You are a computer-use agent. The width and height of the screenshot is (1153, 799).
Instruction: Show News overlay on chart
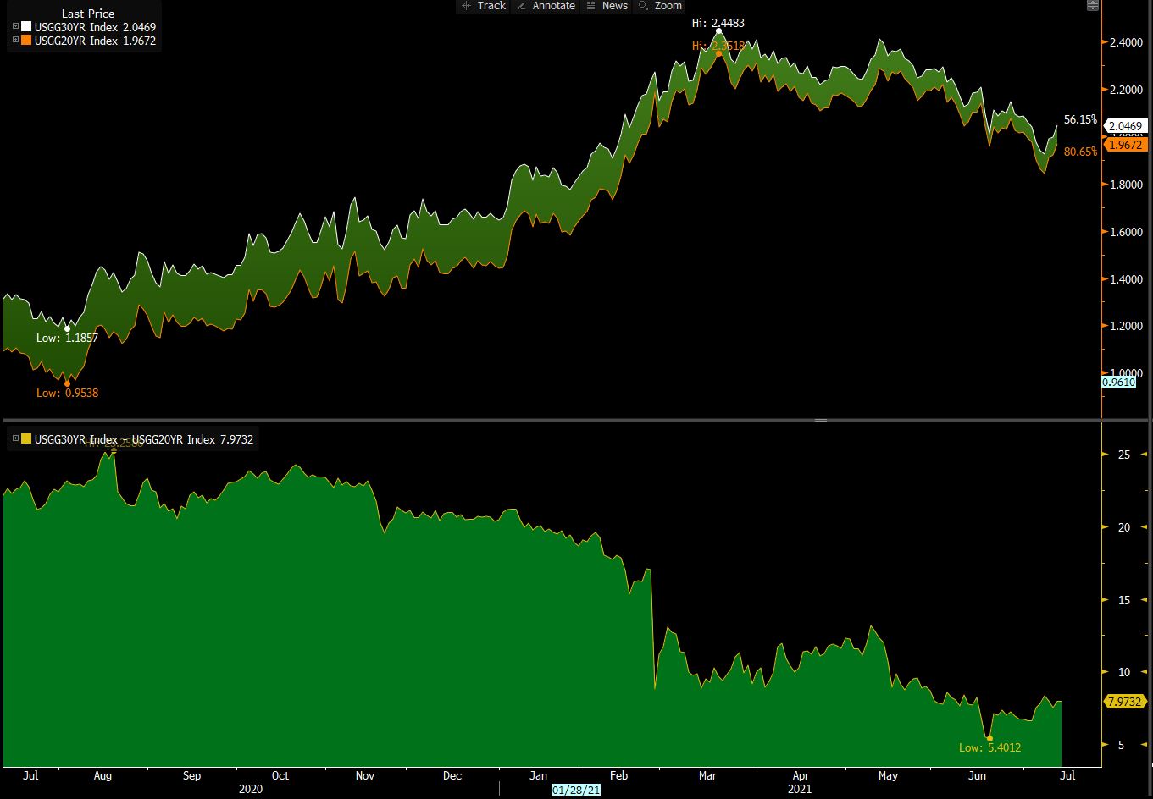pos(607,6)
